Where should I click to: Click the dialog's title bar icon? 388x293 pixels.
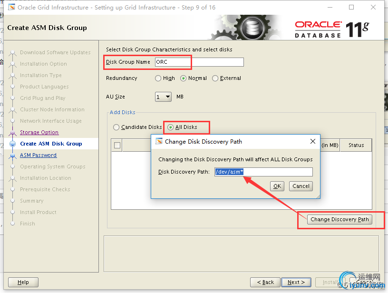click(x=159, y=141)
